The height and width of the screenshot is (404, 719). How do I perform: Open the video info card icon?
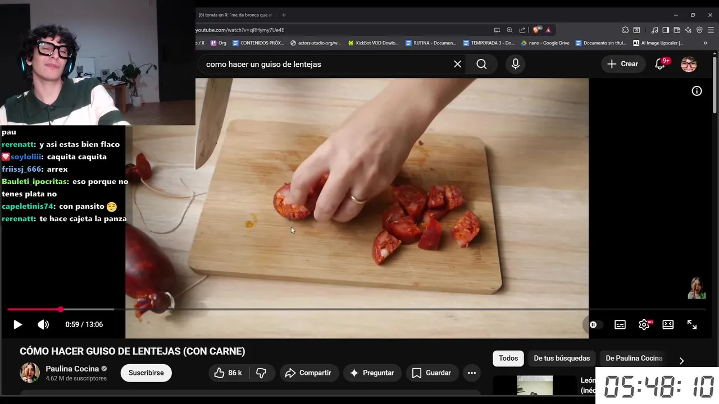point(697,91)
